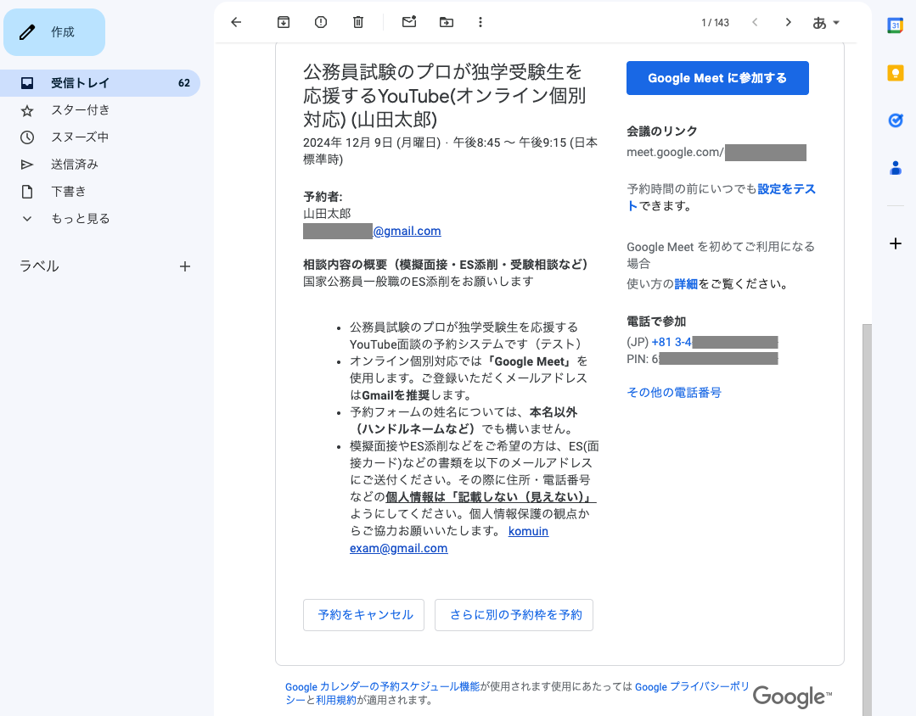Archive this email
Image resolution: width=916 pixels, height=716 pixels.
pos(284,22)
